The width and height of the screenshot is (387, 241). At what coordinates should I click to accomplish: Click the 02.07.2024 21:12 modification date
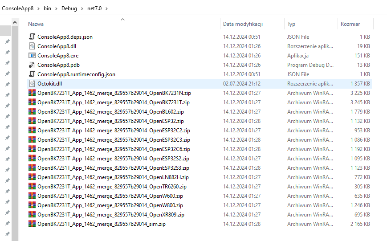pos(242,84)
